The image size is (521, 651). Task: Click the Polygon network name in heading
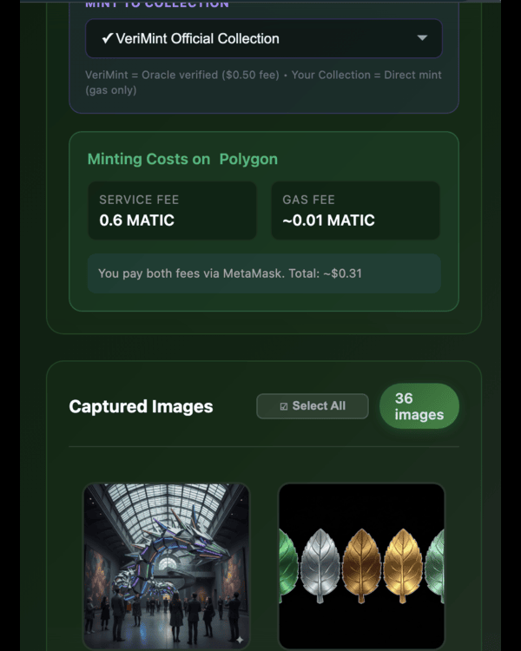tap(248, 159)
